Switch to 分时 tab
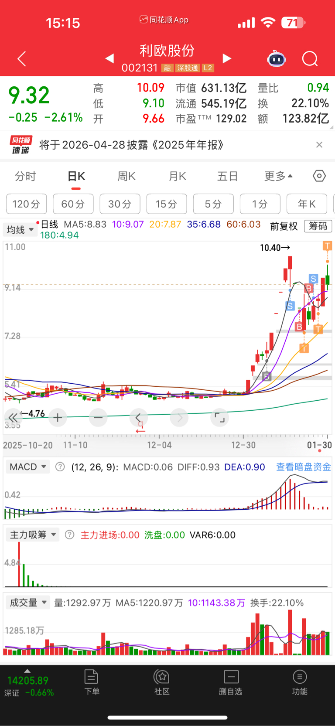Screen dimensions: 335x726 click(25, 176)
